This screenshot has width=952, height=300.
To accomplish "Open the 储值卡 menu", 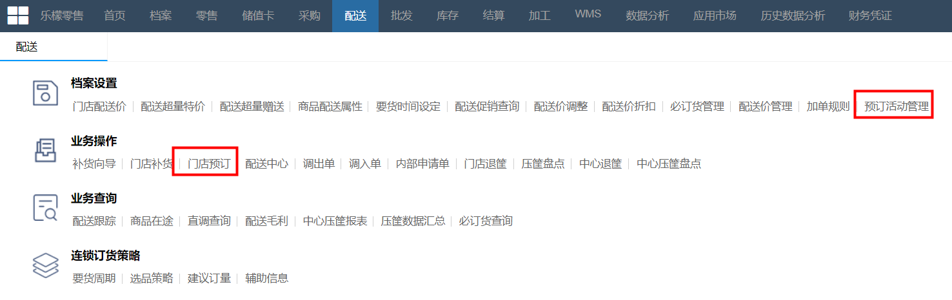I will coord(258,15).
